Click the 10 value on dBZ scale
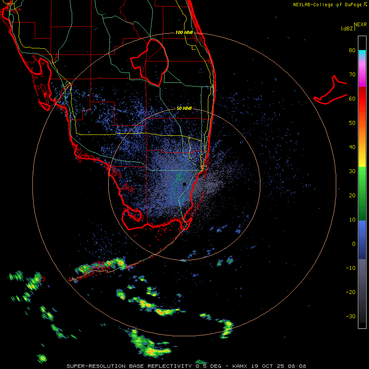 [x=352, y=220]
